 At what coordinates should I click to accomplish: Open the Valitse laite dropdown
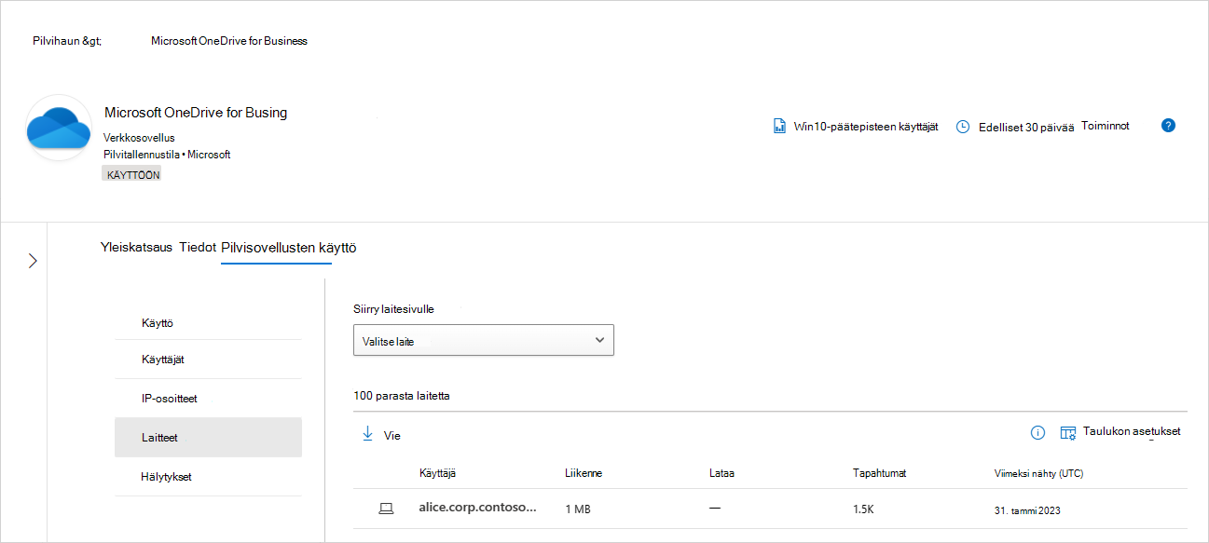pyautogui.click(x=484, y=341)
